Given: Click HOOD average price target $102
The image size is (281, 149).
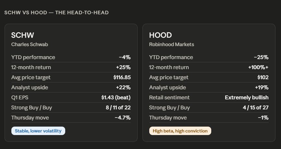Looking at the screenshot, I should tap(263, 78).
